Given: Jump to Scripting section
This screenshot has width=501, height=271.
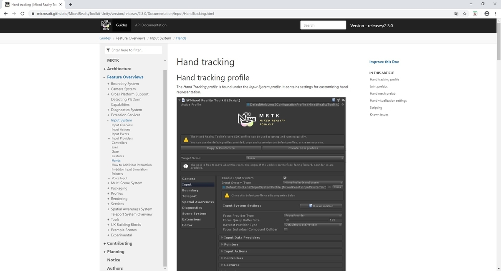Looking at the screenshot, I should pyautogui.click(x=376, y=108).
